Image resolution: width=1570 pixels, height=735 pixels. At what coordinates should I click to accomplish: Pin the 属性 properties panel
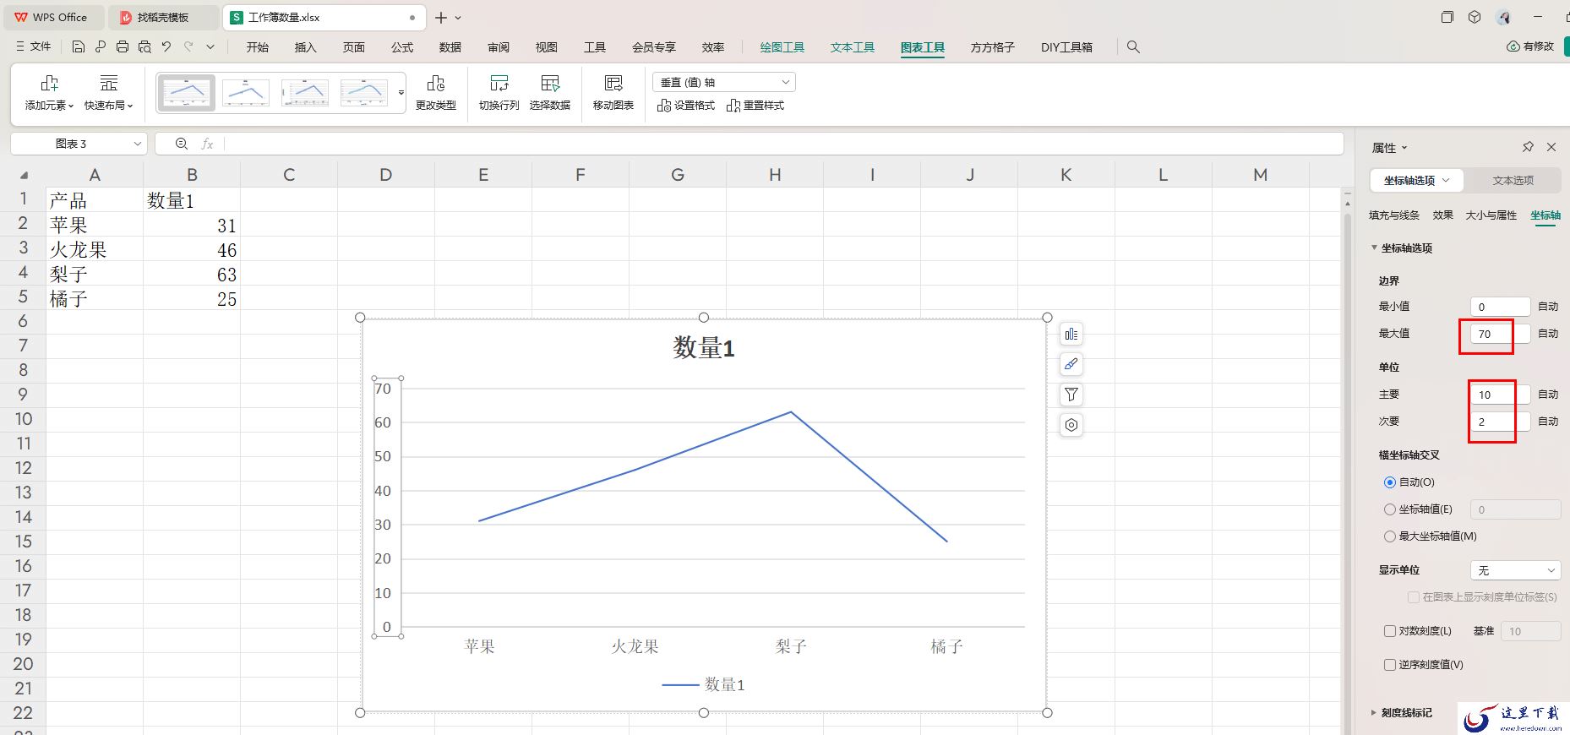point(1528,147)
